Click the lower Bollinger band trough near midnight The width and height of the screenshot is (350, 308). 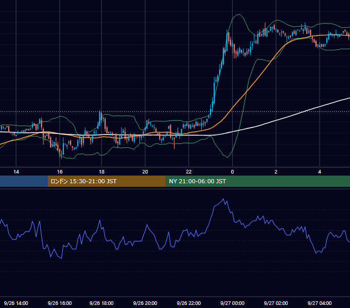pyautogui.click(x=227, y=157)
